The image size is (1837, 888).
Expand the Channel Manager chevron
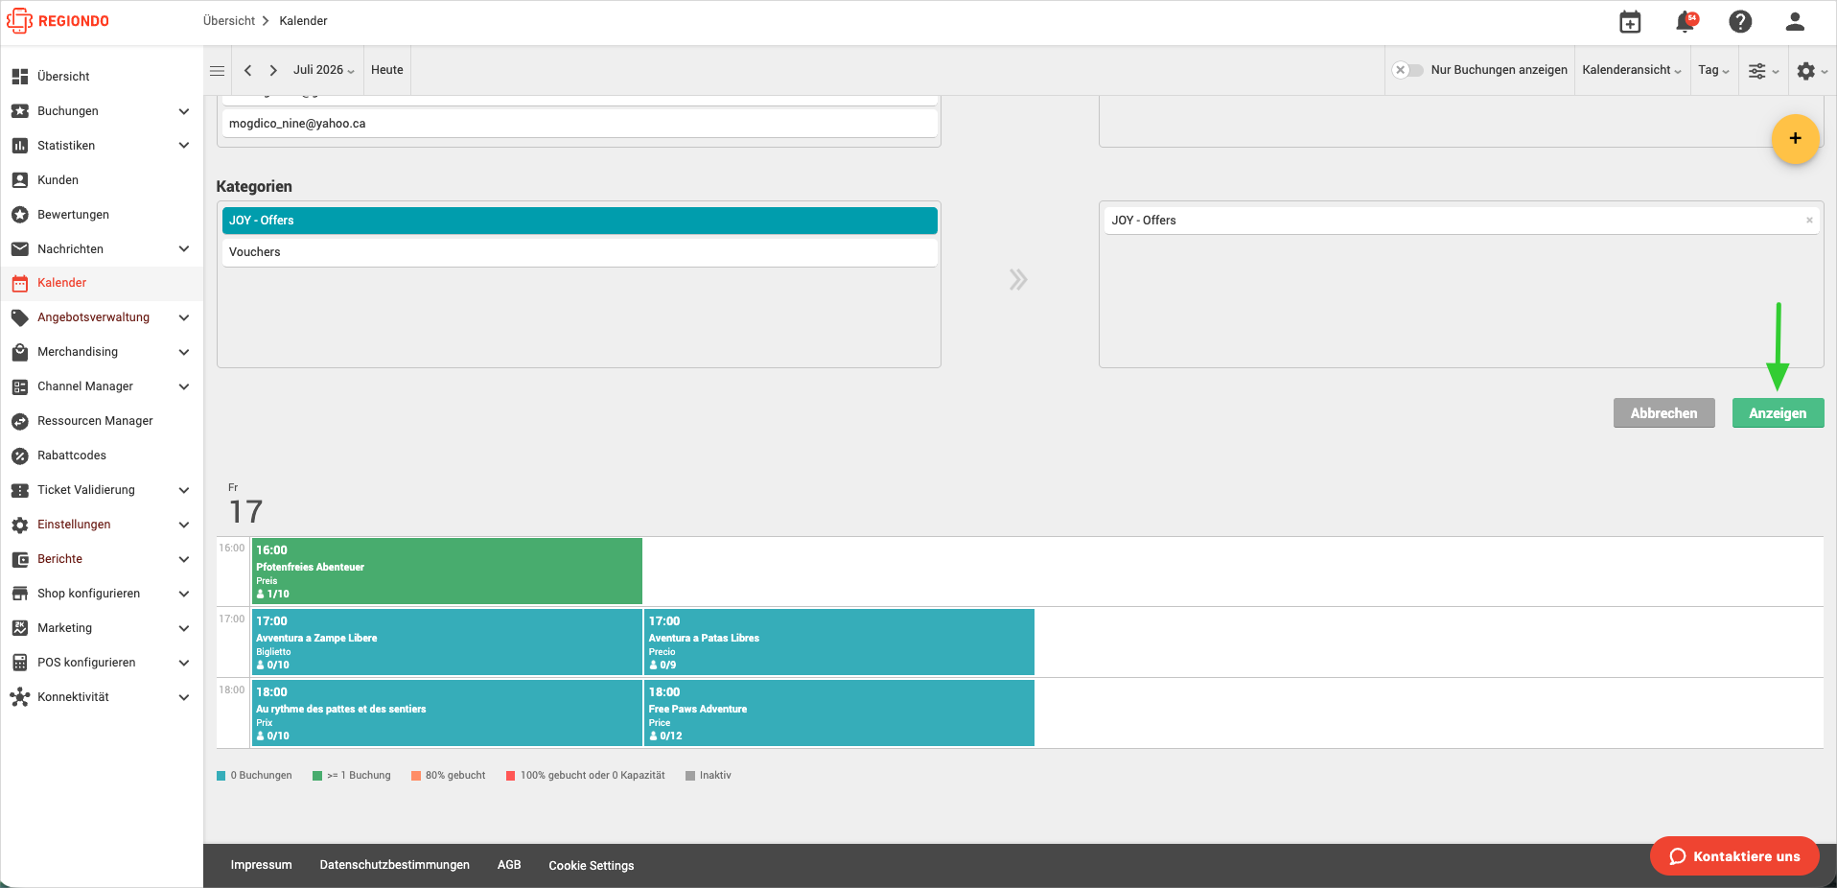(x=184, y=386)
